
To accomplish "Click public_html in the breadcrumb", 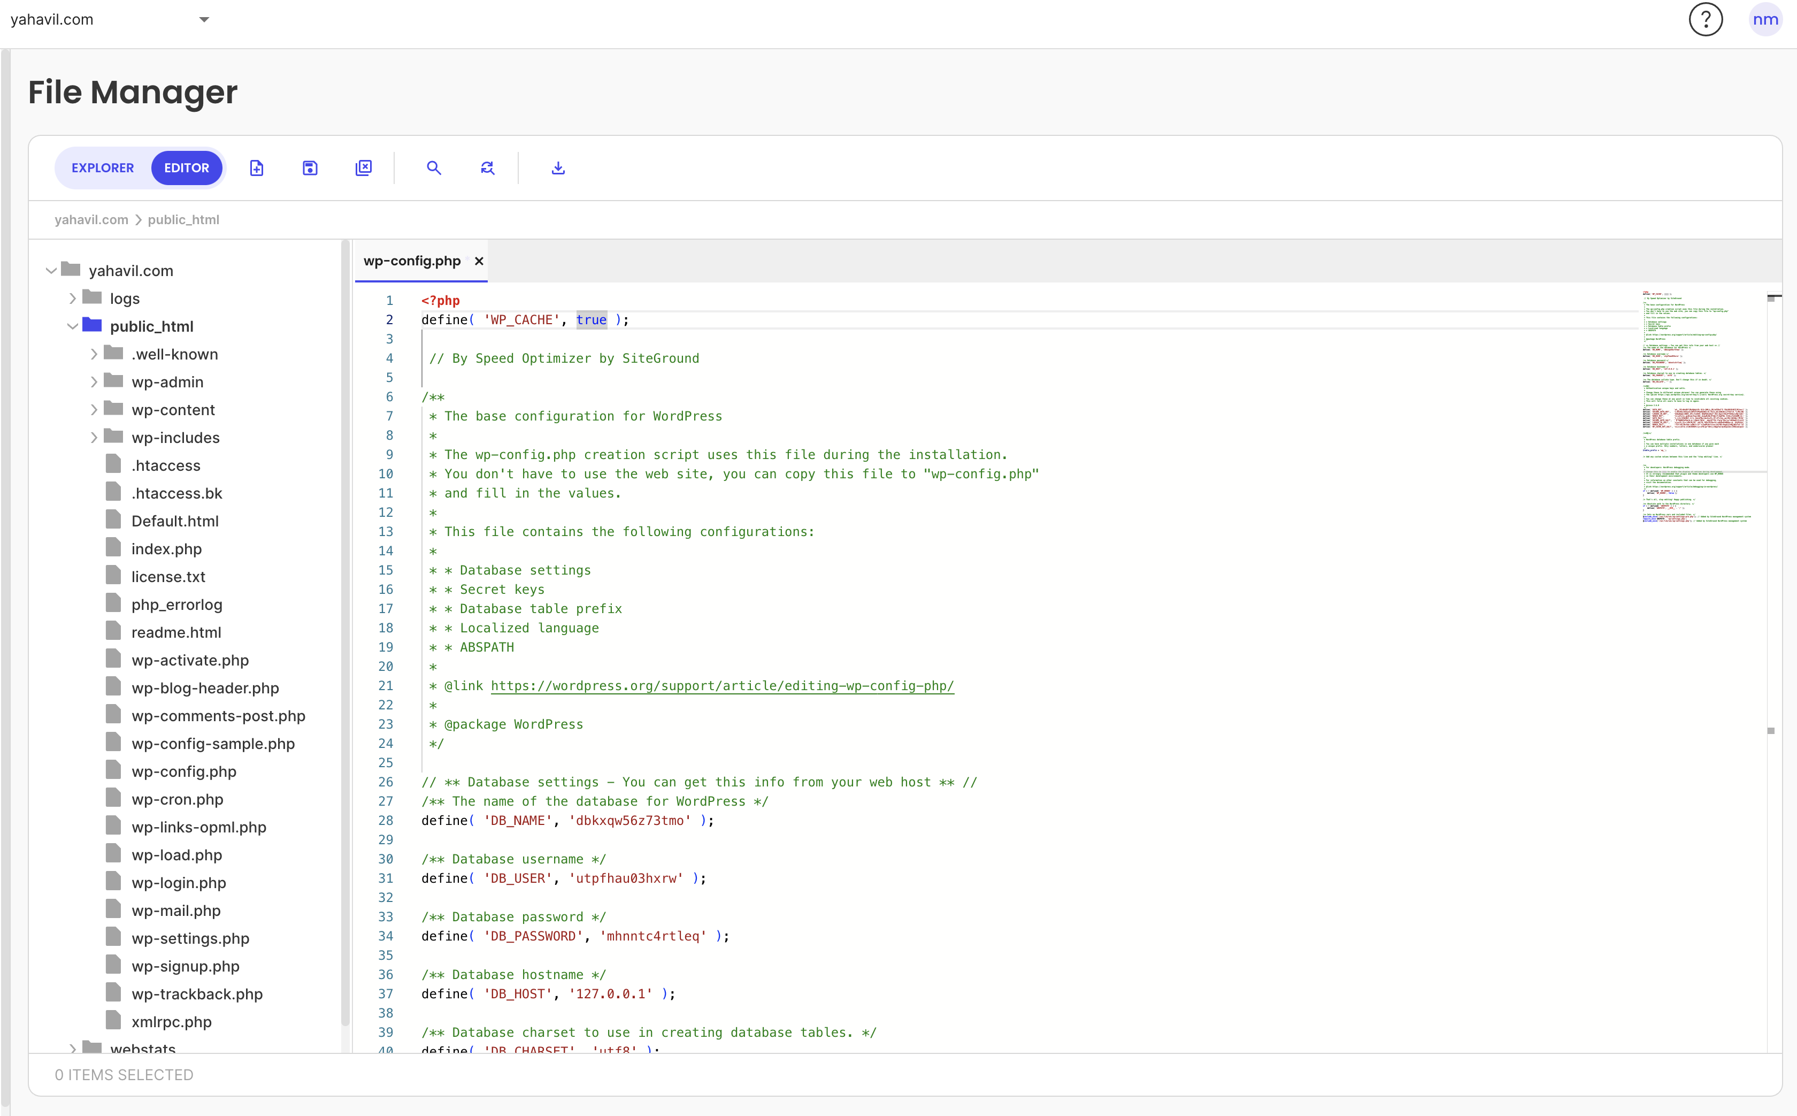I will tap(183, 220).
